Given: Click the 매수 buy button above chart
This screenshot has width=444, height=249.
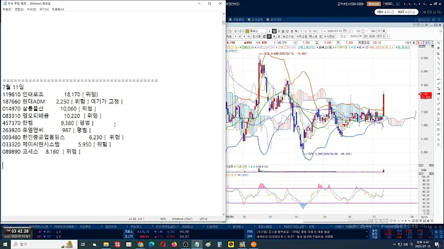Looking at the screenshot, I should pyautogui.click(x=420, y=43).
